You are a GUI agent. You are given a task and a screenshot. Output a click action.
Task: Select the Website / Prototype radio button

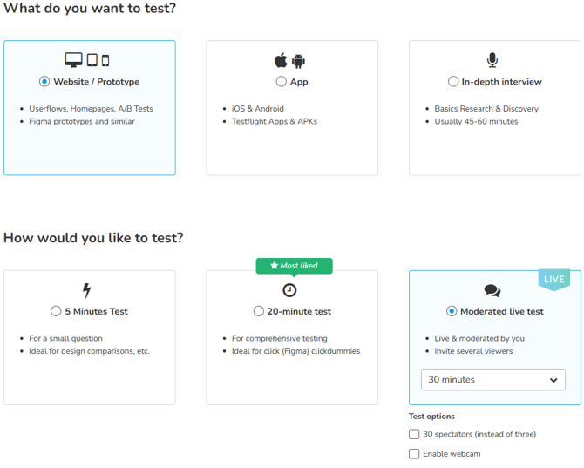44,82
